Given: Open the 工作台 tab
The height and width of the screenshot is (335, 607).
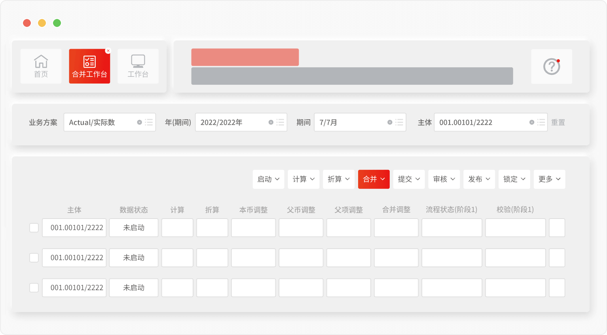Looking at the screenshot, I should point(138,66).
